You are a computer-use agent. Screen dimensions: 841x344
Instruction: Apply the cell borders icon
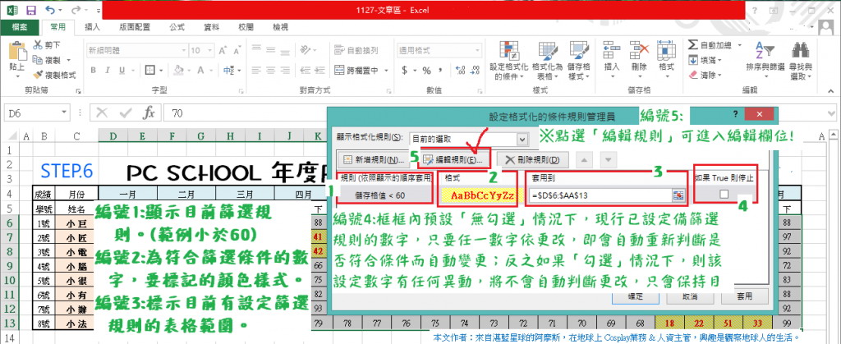click(150, 70)
